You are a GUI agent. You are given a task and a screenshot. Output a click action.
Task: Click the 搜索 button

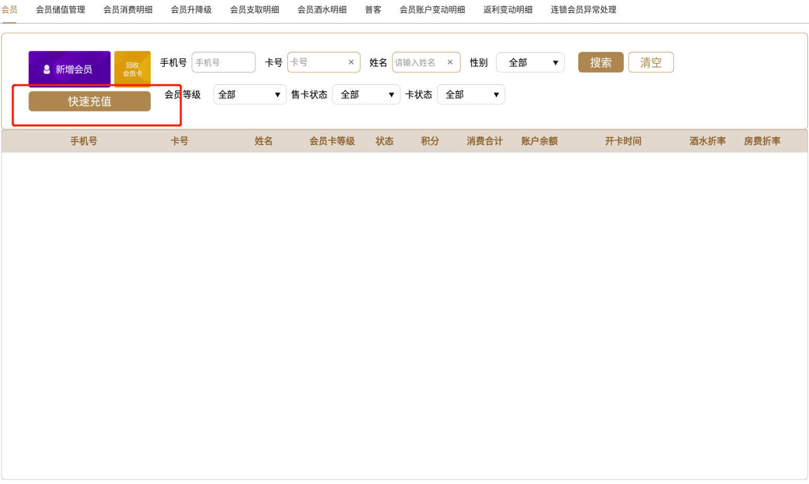click(x=601, y=62)
